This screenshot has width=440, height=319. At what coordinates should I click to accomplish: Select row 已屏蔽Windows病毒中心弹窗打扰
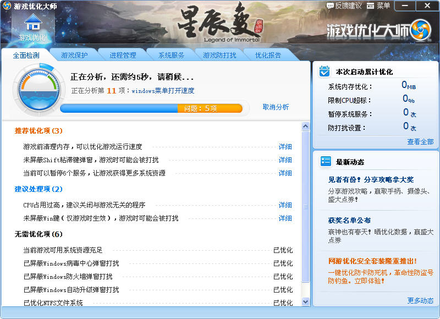click(x=158, y=263)
